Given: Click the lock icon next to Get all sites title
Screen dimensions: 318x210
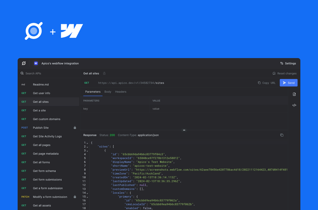Looking at the screenshot, I should 104,73.
